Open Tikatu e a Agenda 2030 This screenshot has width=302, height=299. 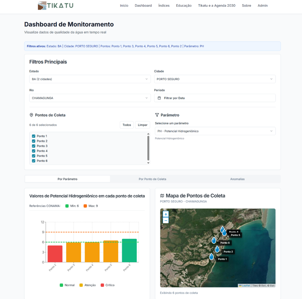pos(217,6)
